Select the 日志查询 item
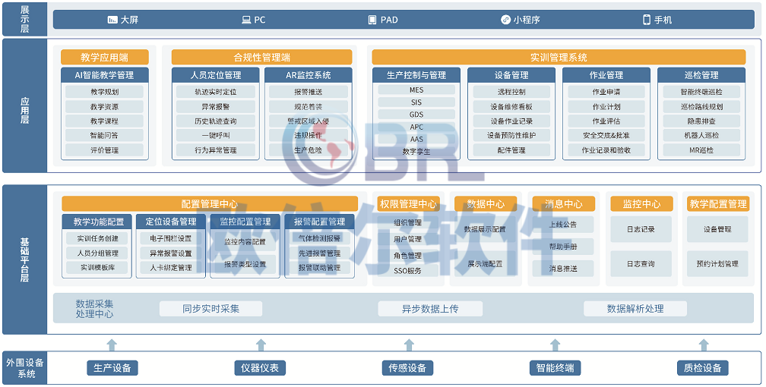This screenshot has width=766, height=387. tap(641, 264)
